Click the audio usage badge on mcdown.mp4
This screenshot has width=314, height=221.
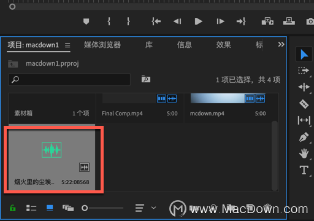[260, 99]
